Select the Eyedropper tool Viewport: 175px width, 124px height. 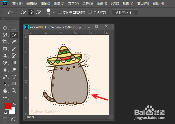click(14, 42)
